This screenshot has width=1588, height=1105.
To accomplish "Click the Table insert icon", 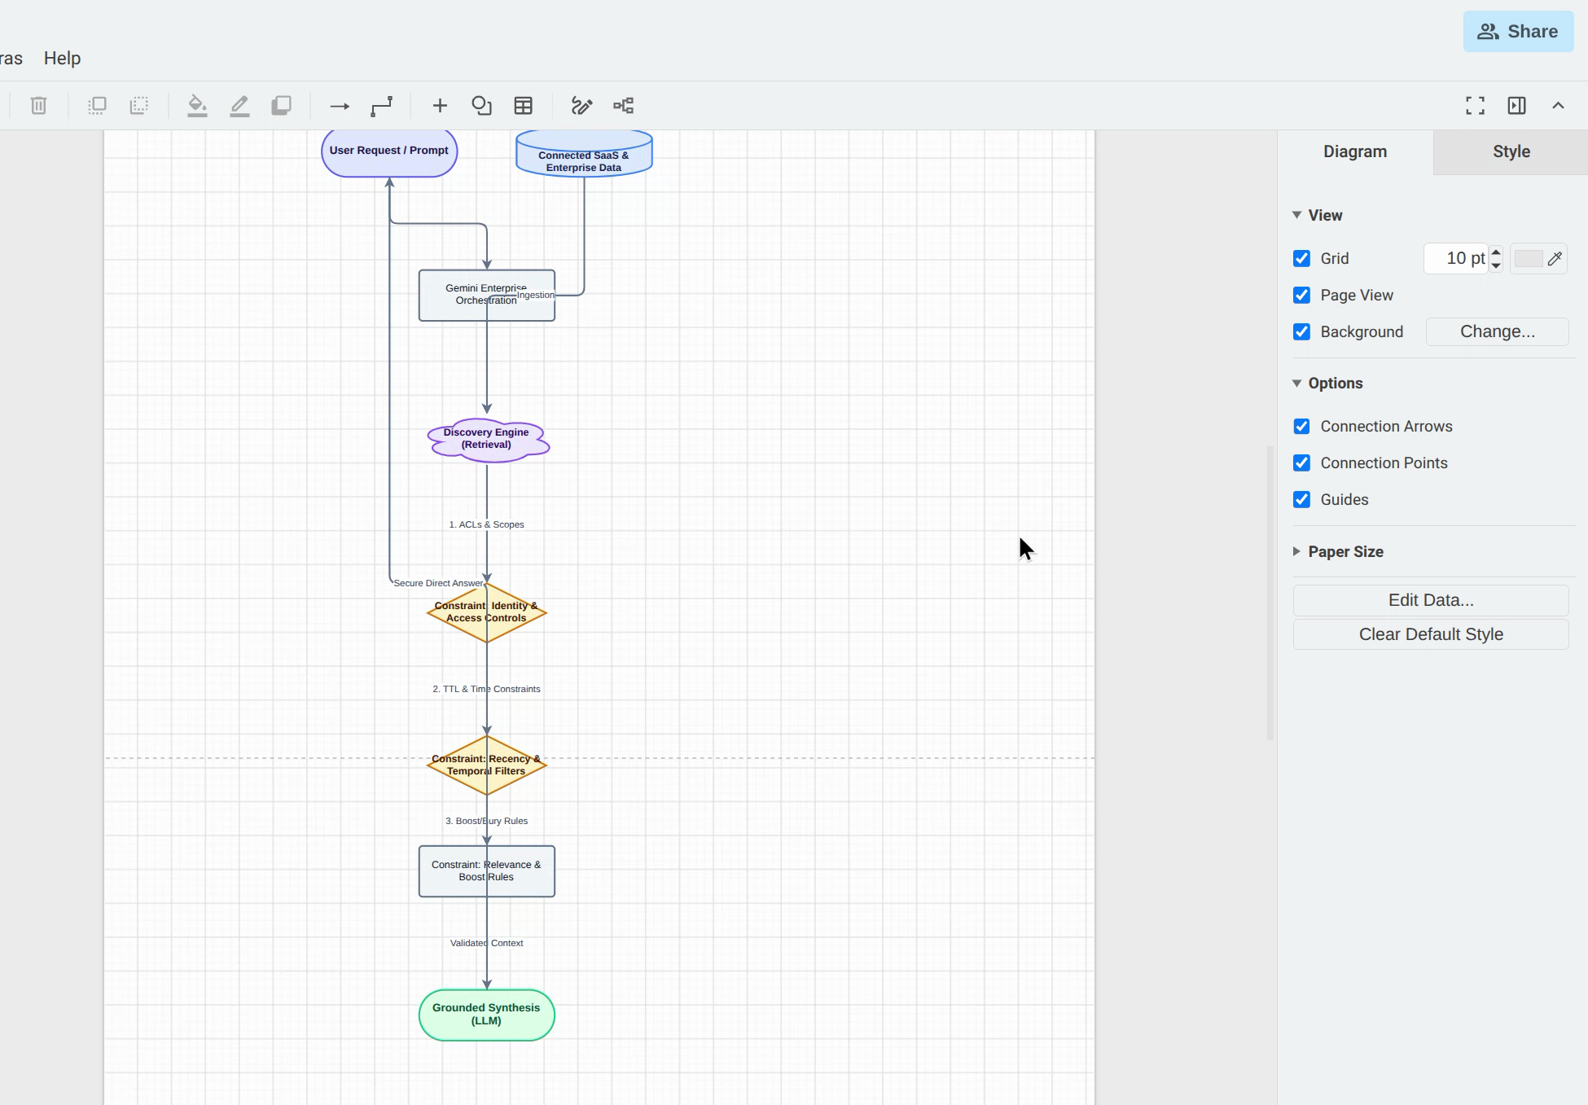I will tap(524, 106).
